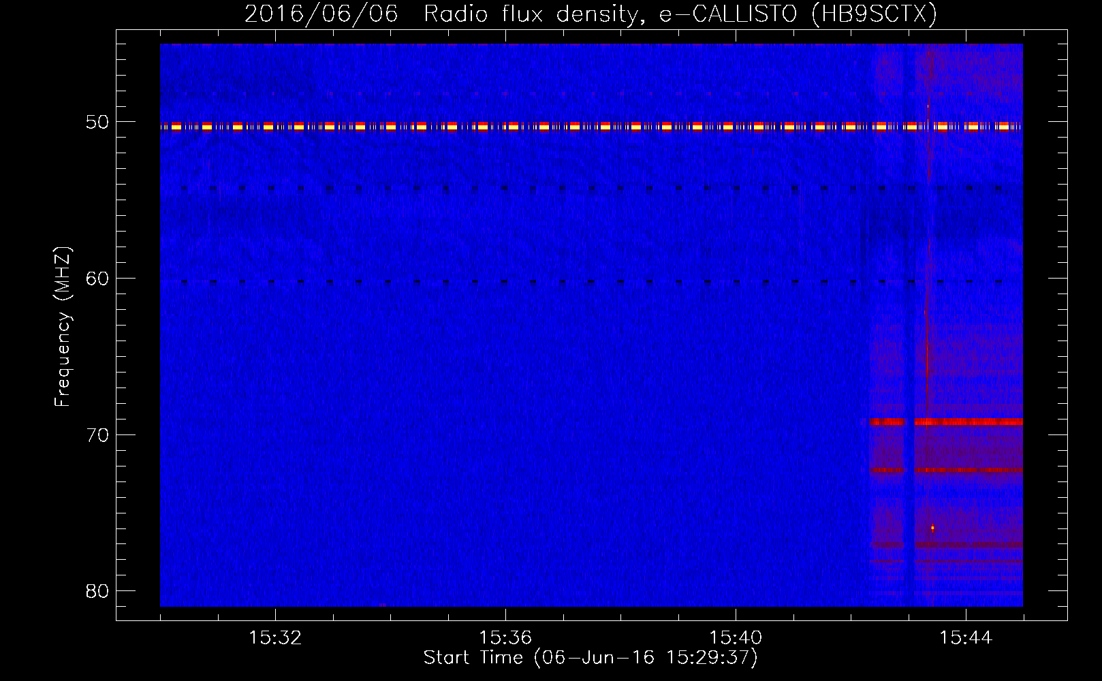This screenshot has height=681, width=1102.
Task: Click the red horizontal band near 72 MHz
Action: [946, 470]
